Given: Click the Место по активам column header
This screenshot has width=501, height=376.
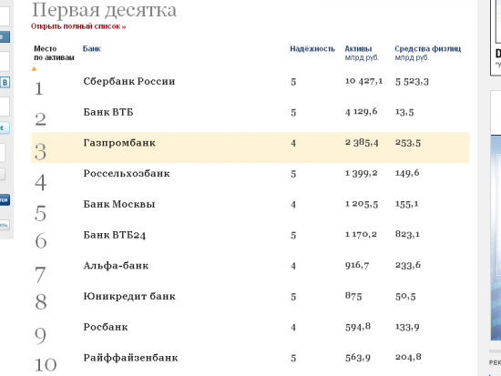Looking at the screenshot, I should pos(54,54).
